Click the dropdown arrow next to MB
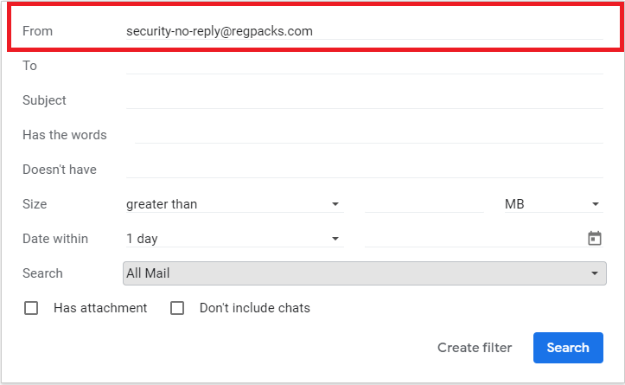Screen dimensions: 625x385 [x=595, y=204]
